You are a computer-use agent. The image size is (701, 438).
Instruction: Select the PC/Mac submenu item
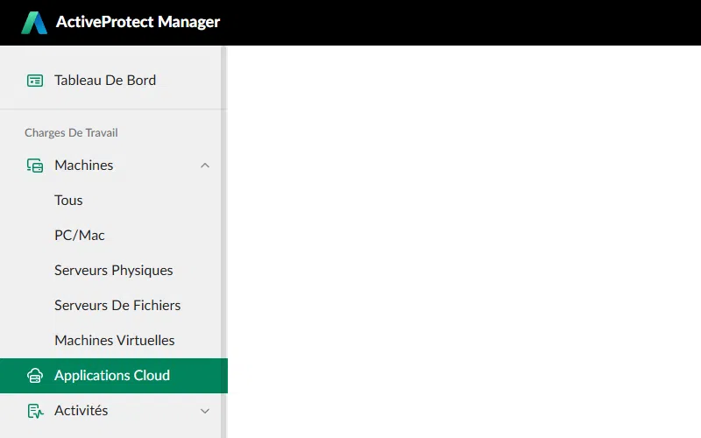(x=80, y=236)
